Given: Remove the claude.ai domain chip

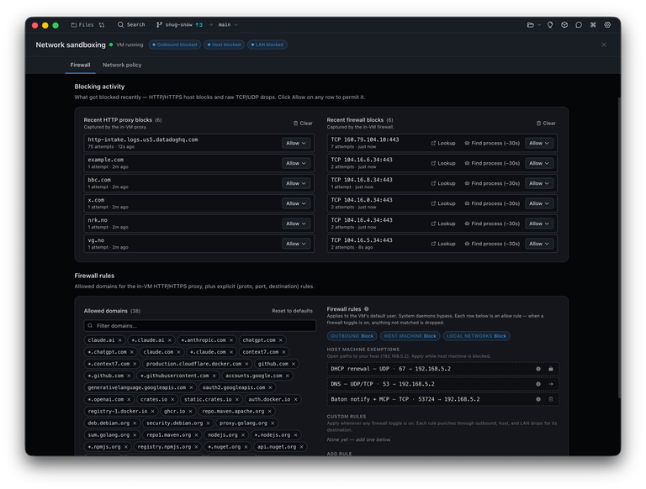Looking at the screenshot, I should click(120, 340).
